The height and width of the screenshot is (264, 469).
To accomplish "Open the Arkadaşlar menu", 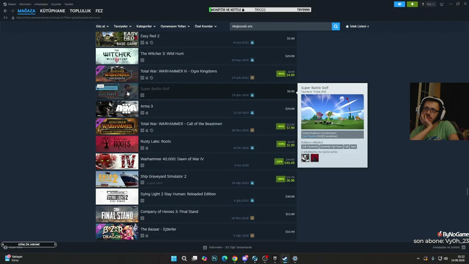I will pyautogui.click(x=41, y=4).
